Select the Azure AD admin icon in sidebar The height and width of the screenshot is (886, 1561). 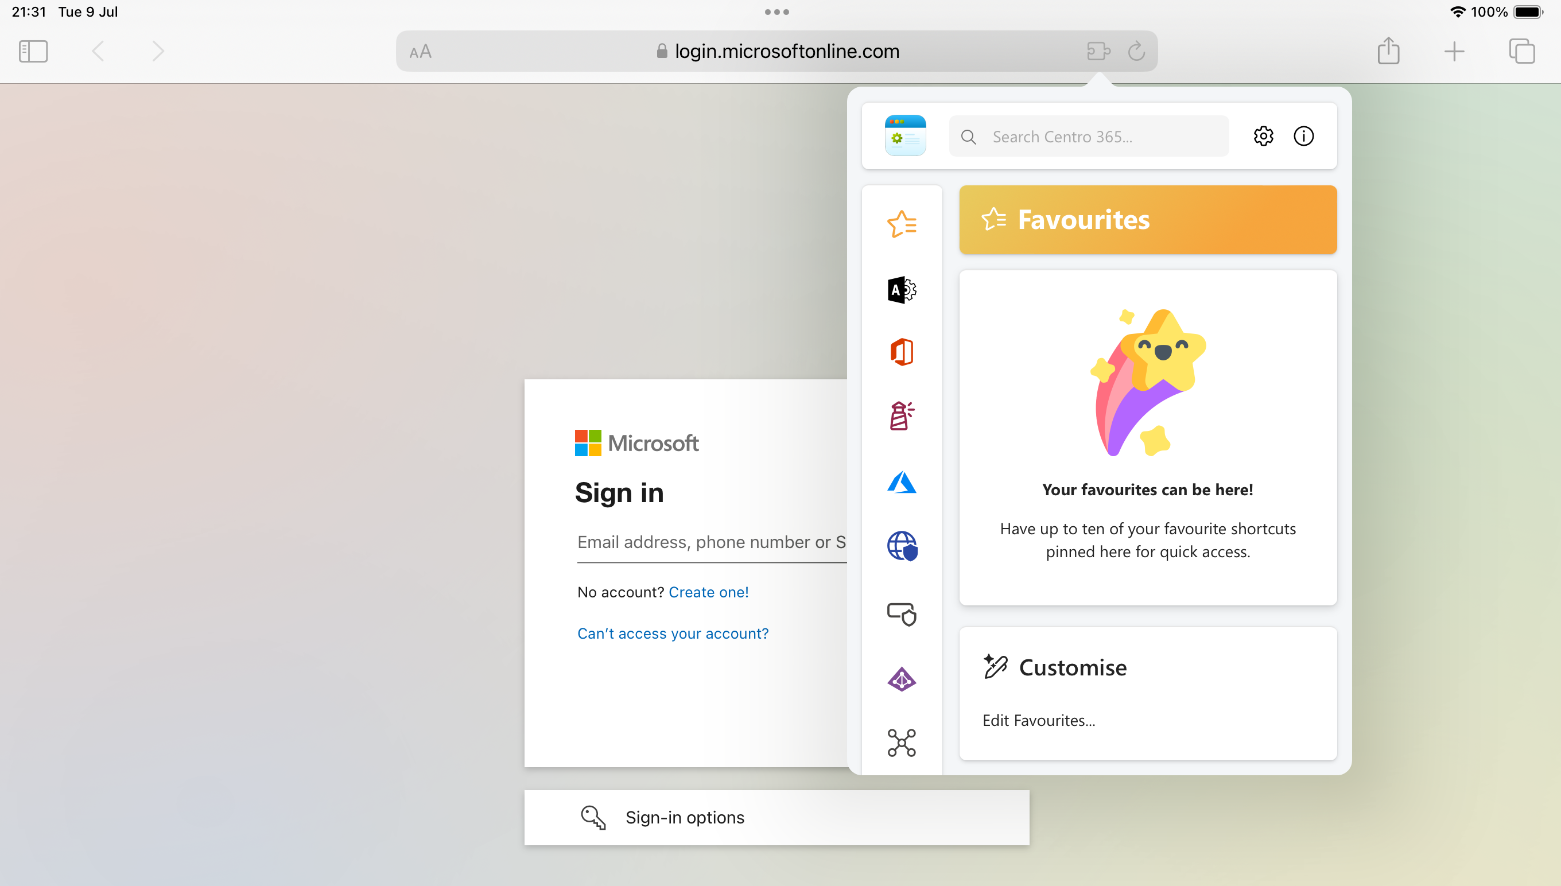tap(901, 290)
